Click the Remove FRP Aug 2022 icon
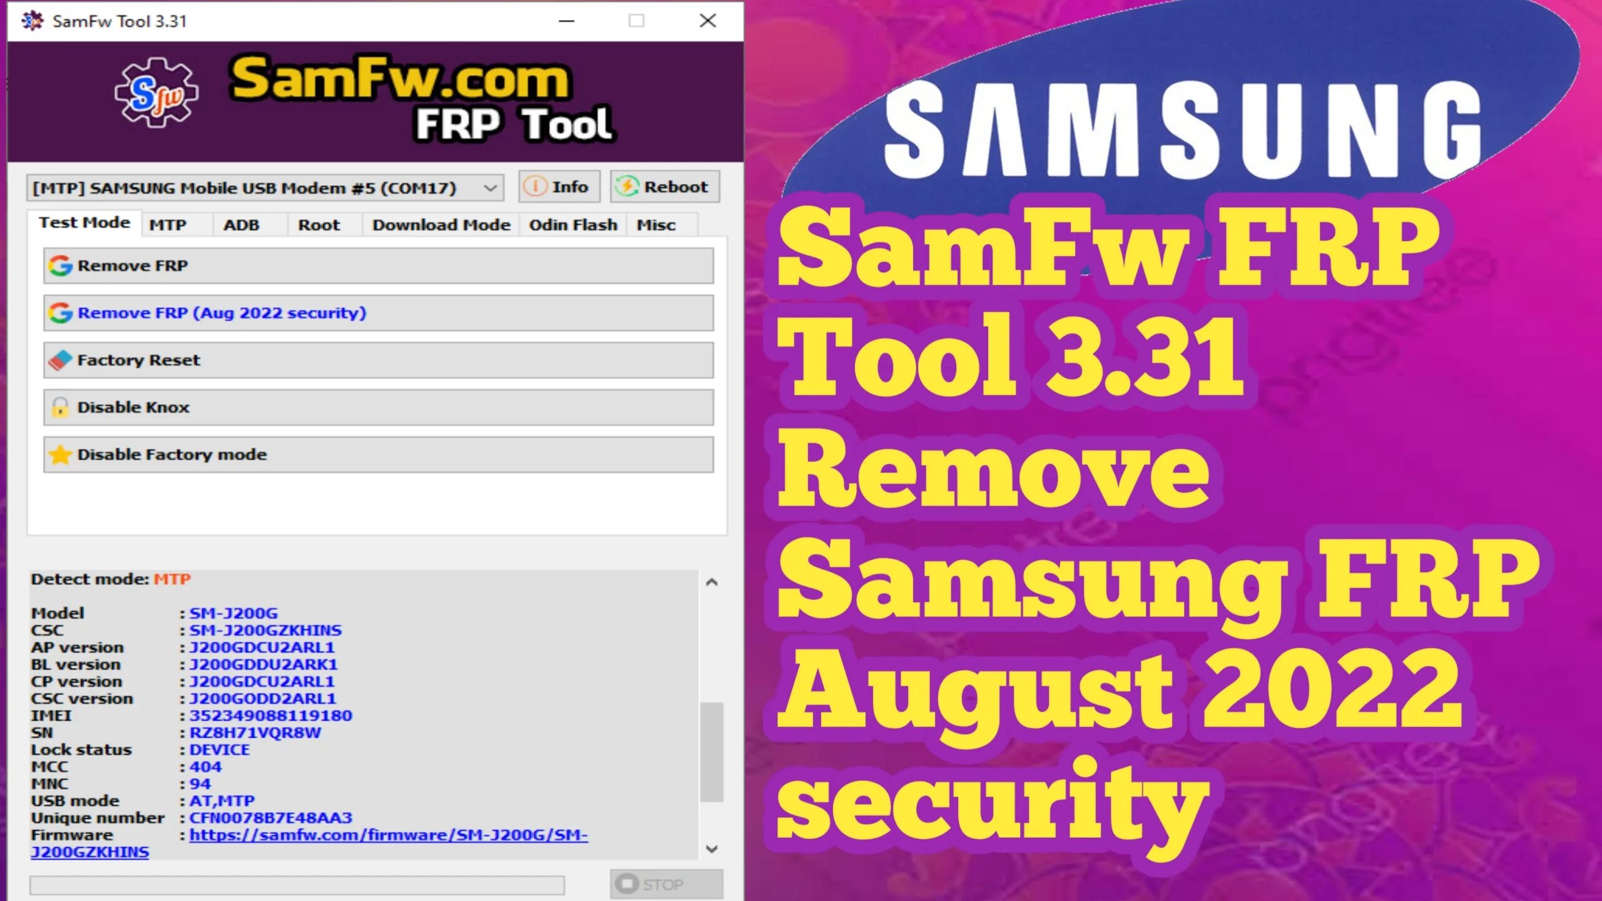 [x=59, y=312]
